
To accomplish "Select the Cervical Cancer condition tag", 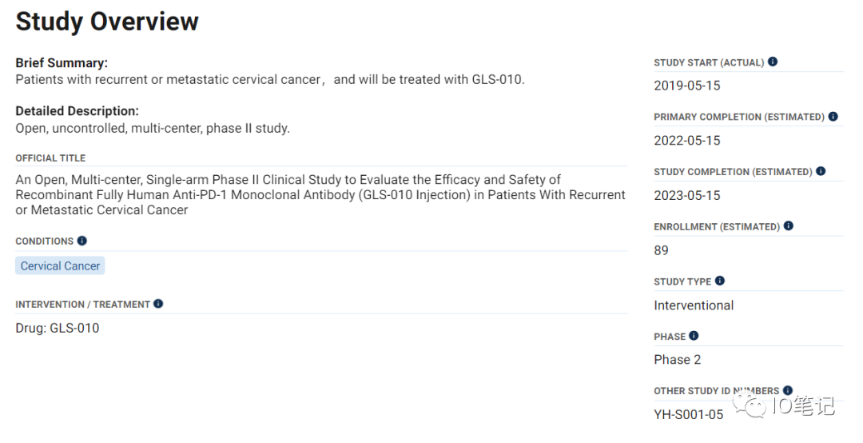I will [x=60, y=265].
